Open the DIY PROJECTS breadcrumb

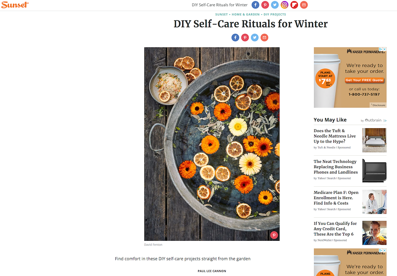275,14
